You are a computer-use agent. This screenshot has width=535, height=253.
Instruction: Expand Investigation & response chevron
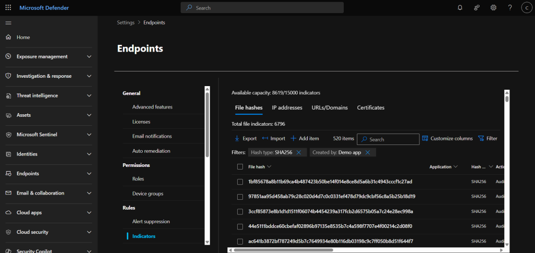[x=89, y=76]
